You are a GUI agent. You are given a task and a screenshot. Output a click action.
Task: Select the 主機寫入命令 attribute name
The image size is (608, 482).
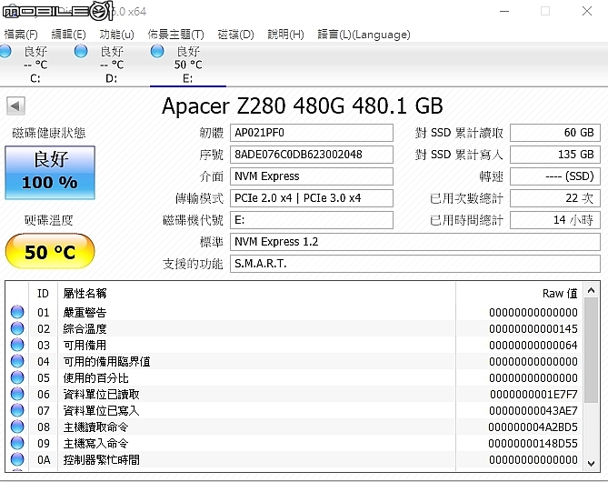[95, 443]
